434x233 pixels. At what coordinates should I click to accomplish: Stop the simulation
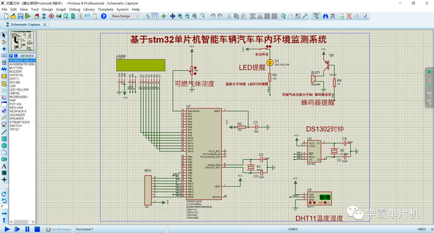(x=37, y=229)
